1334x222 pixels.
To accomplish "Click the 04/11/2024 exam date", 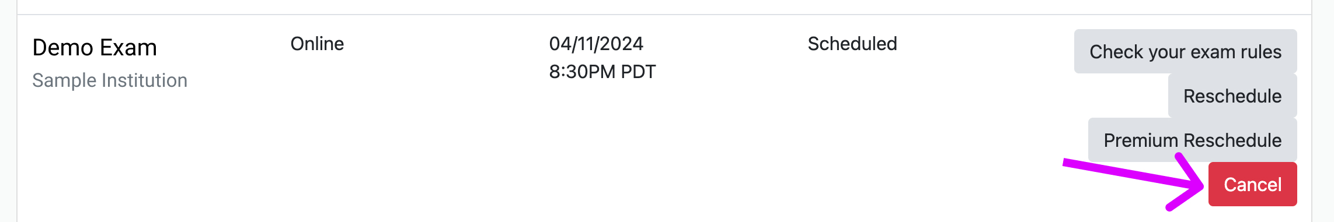I will pos(596,44).
